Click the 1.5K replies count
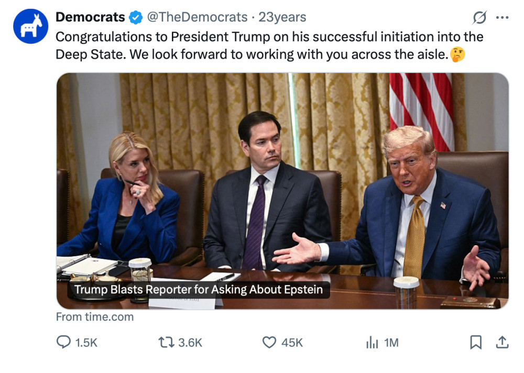 click(86, 343)
